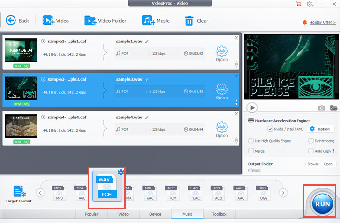Toggle Nvidia / Intel / AMD checkbox

tap(270, 129)
